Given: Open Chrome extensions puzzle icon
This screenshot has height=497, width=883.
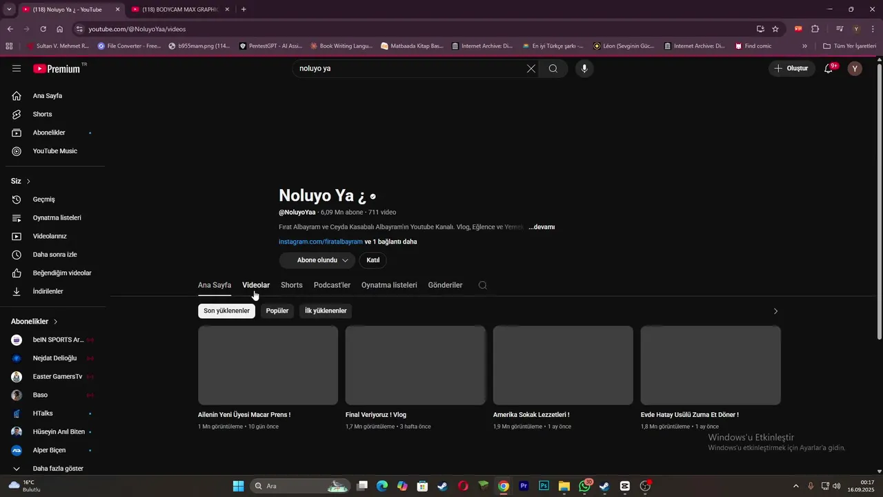Looking at the screenshot, I should click(x=815, y=29).
